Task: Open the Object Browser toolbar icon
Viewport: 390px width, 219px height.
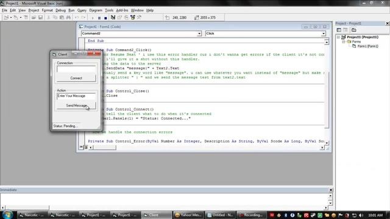Action: click(x=133, y=18)
